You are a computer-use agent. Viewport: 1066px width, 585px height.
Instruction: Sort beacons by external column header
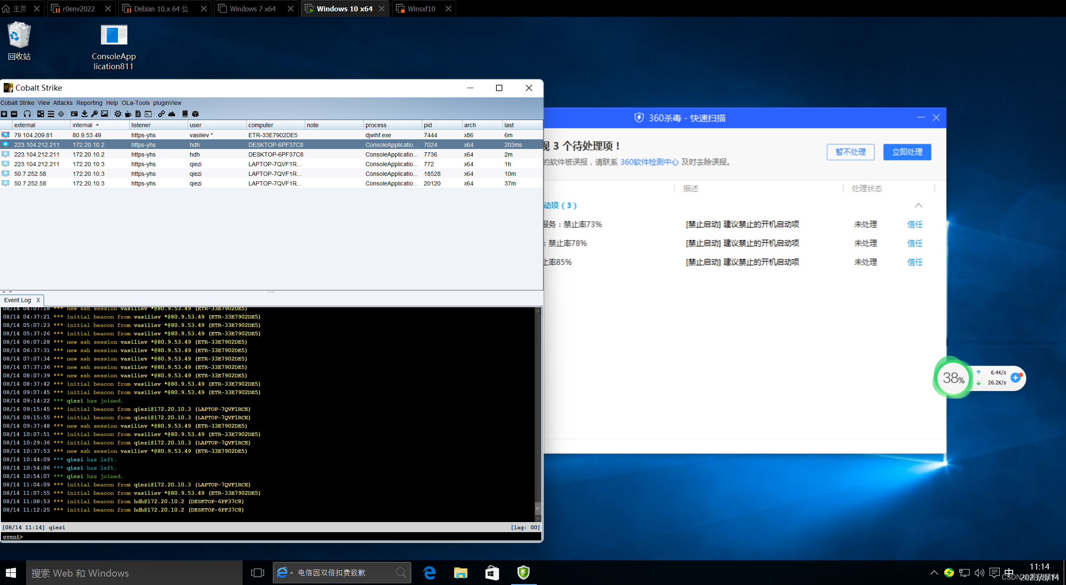(41, 125)
